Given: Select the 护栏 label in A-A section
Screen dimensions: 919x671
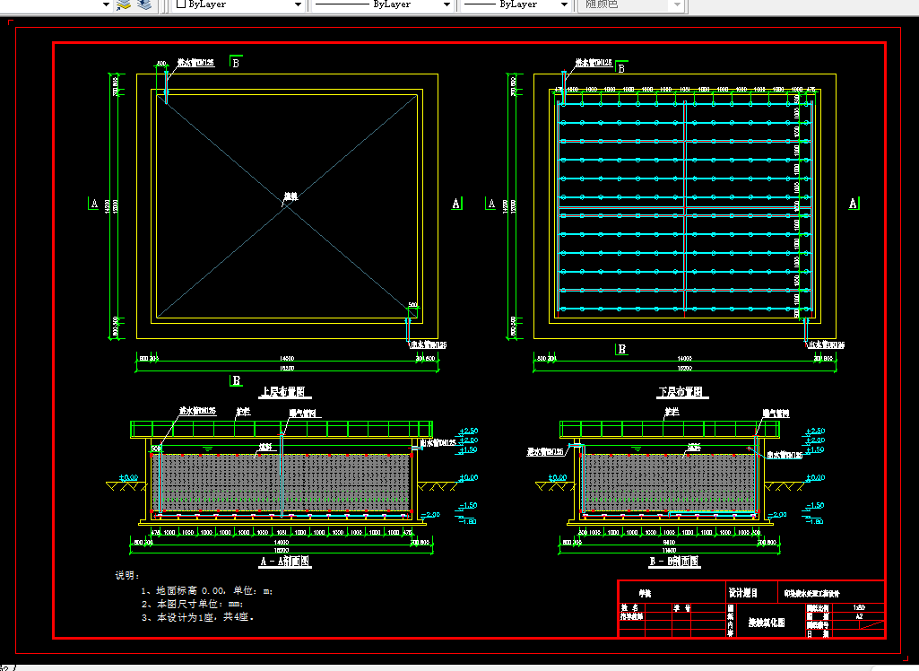Looking at the screenshot, I should pyautogui.click(x=243, y=412).
